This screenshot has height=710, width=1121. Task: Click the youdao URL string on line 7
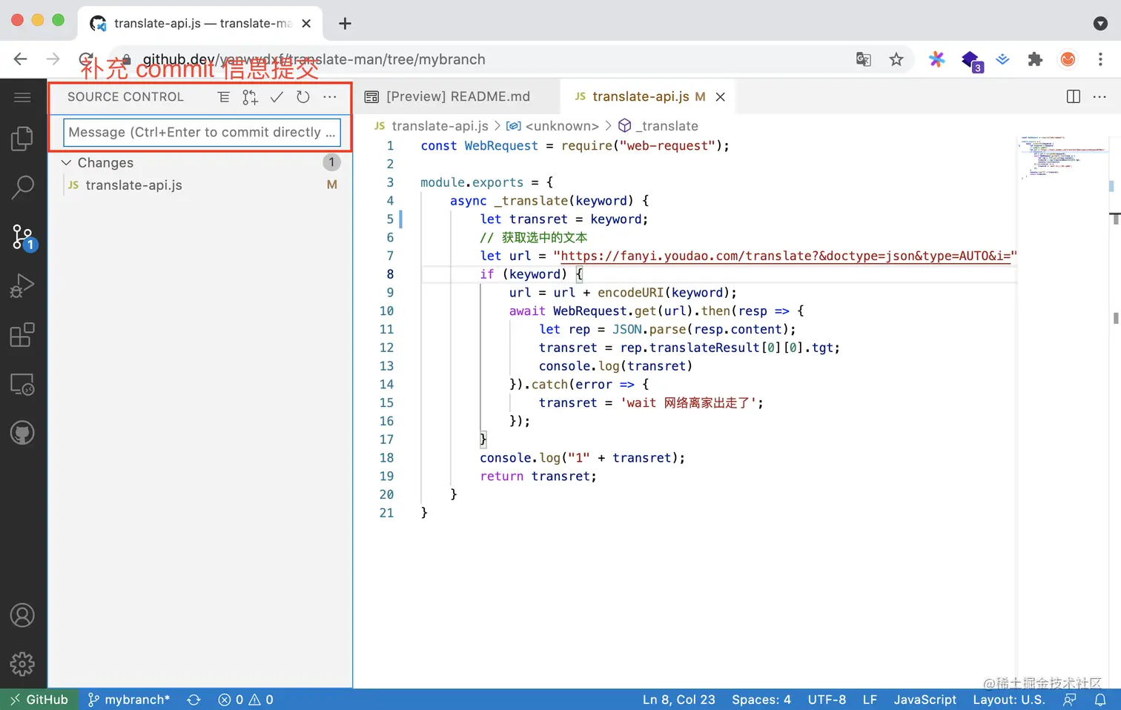point(785,256)
